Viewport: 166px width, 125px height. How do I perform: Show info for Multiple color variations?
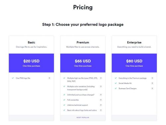click(101, 87)
